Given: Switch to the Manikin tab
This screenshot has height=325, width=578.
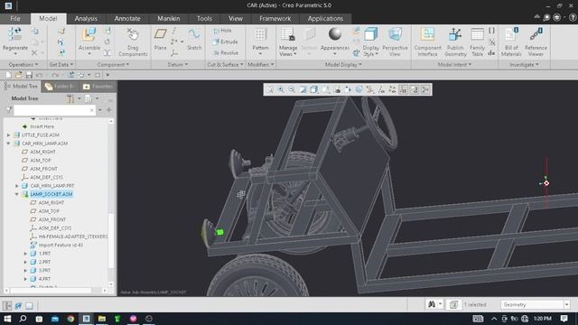Looking at the screenshot, I should click(169, 18).
